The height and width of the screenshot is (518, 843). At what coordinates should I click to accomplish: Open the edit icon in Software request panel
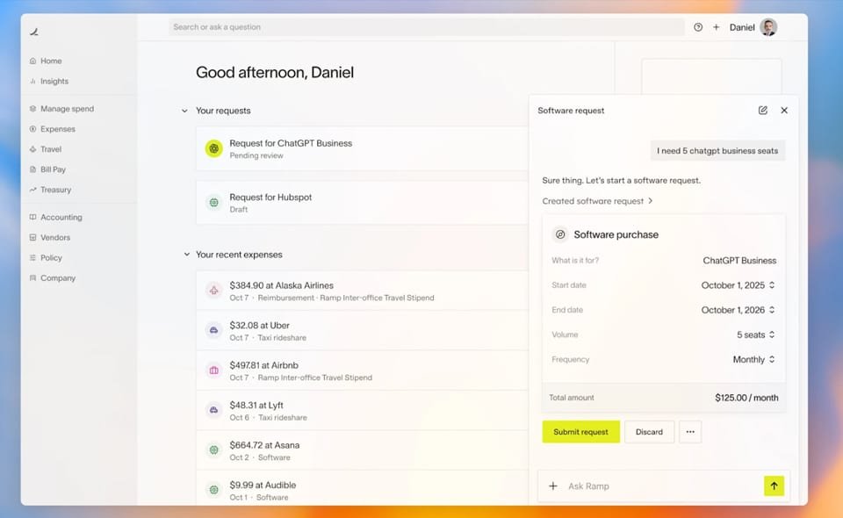click(x=763, y=111)
